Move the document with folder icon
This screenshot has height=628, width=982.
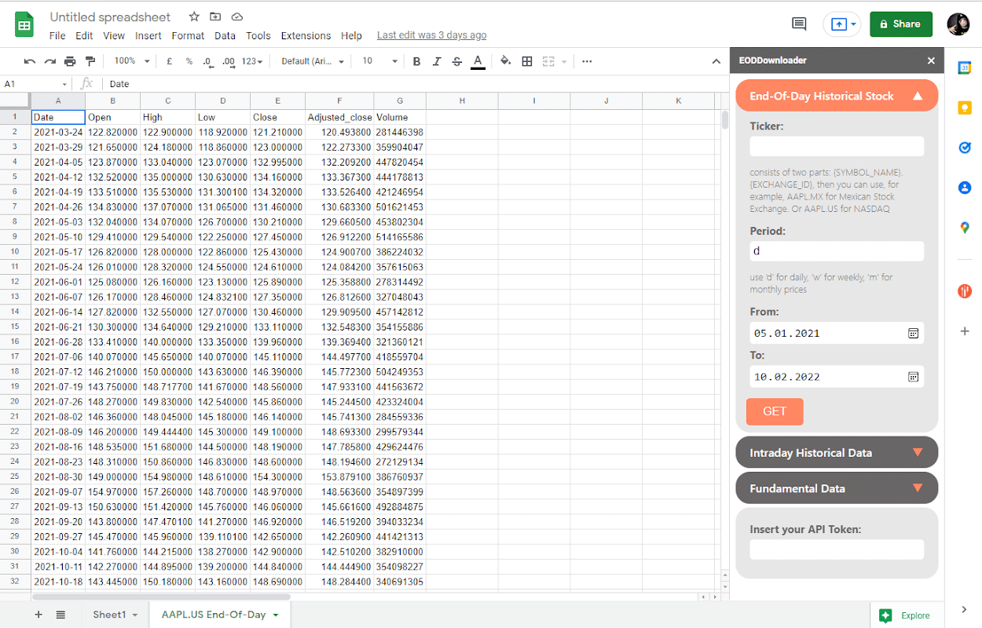(x=215, y=16)
